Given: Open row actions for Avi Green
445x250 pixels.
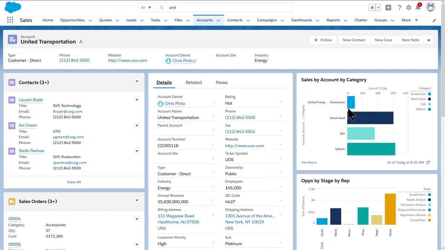Looking at the screenshot, I should 137,125.
